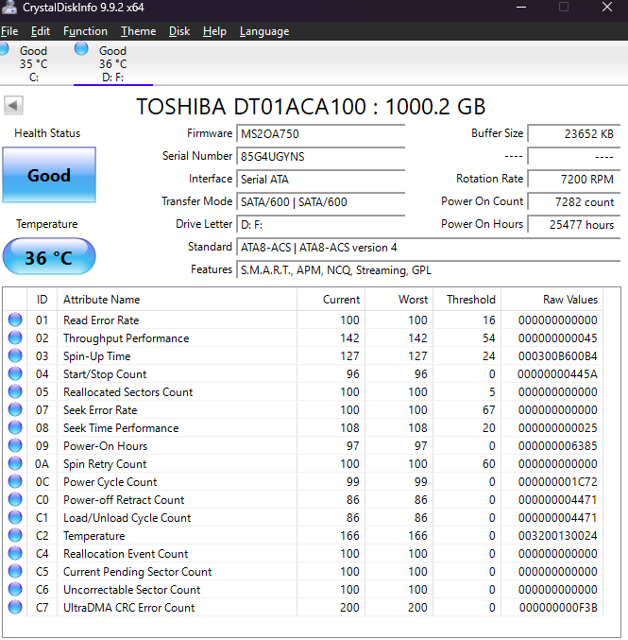Click the status orb for Current Pending Sector Count

pos(15,571)
